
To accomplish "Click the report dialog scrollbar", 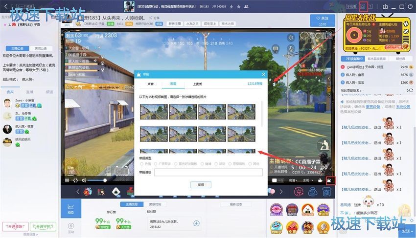I will (262, 114).
